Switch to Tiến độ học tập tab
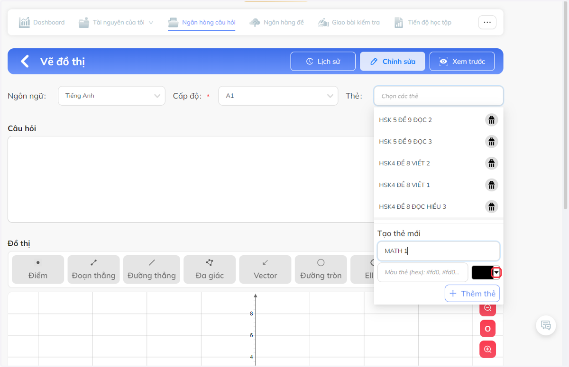The height and width of the screenshot is (367, 569). click(x=422, y=22)
